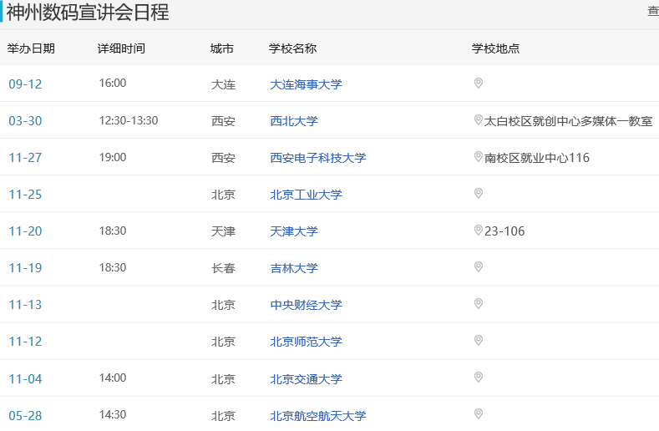Select the 11-25 date link

25,195
